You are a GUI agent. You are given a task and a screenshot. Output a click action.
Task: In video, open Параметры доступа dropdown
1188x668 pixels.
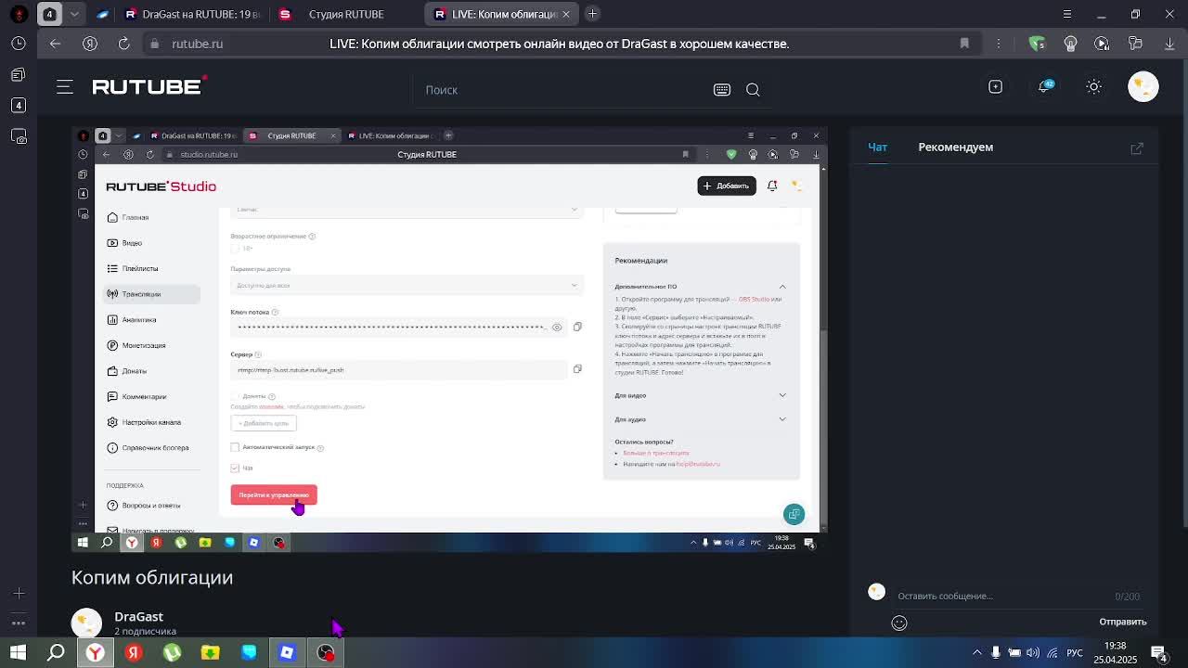[x=407, y=286]
